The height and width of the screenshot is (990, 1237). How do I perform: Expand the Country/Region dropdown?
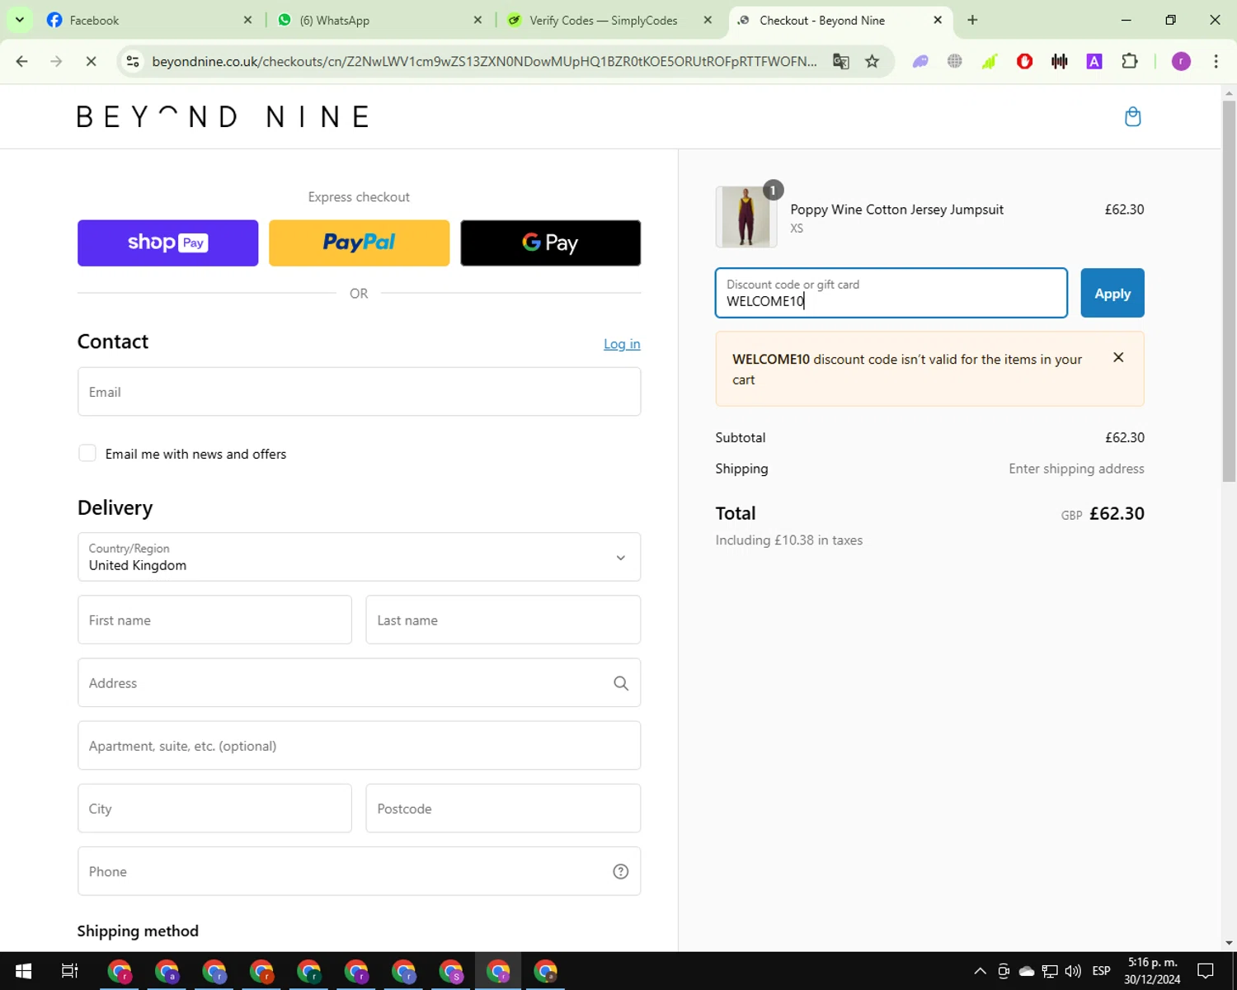pyautogui.click(x=359, y=557)
